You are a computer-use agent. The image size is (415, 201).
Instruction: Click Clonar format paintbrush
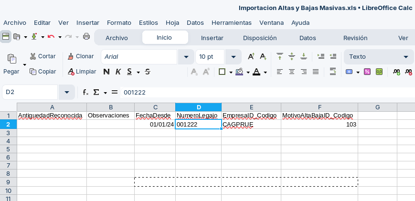[x=80, y=56]
